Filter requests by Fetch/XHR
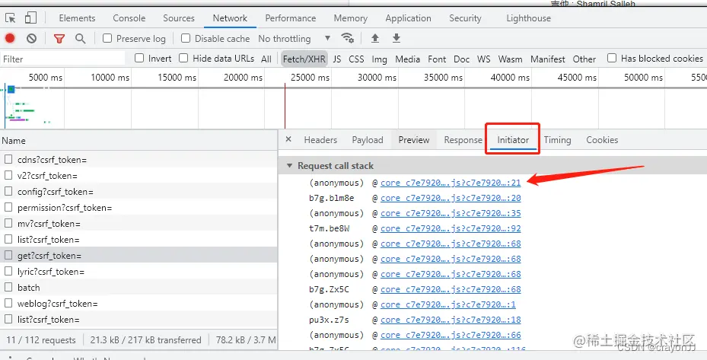The width and height of the screenshot is (707, 360). 304,59
